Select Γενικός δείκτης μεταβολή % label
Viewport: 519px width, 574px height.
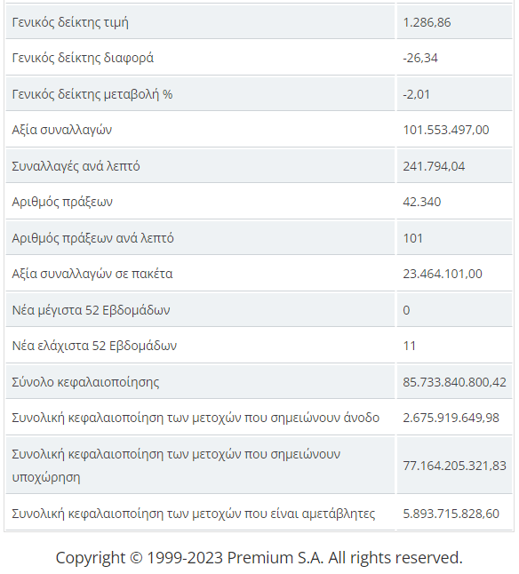92,94
